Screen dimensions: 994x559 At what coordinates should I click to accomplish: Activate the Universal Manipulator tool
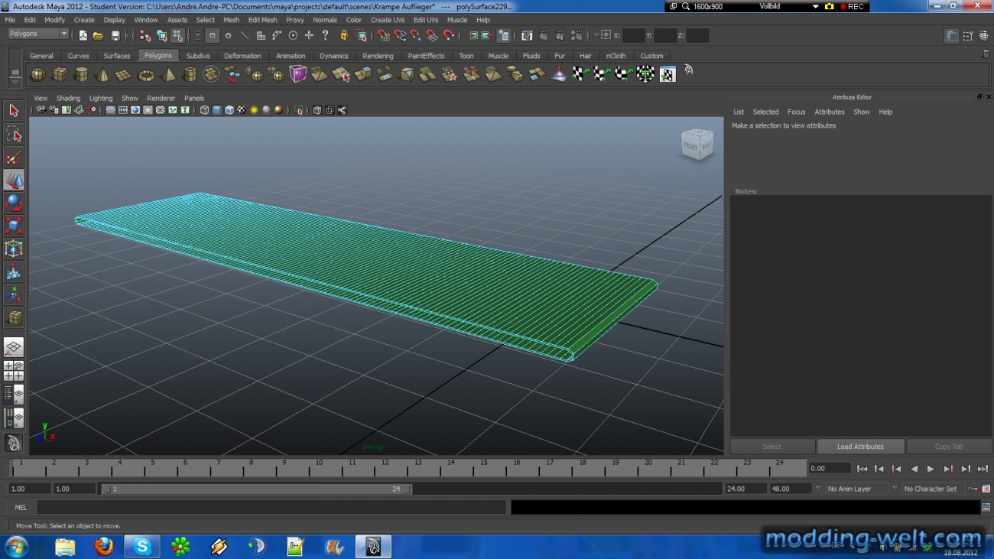pyautogui.click(x=14, y=249)
